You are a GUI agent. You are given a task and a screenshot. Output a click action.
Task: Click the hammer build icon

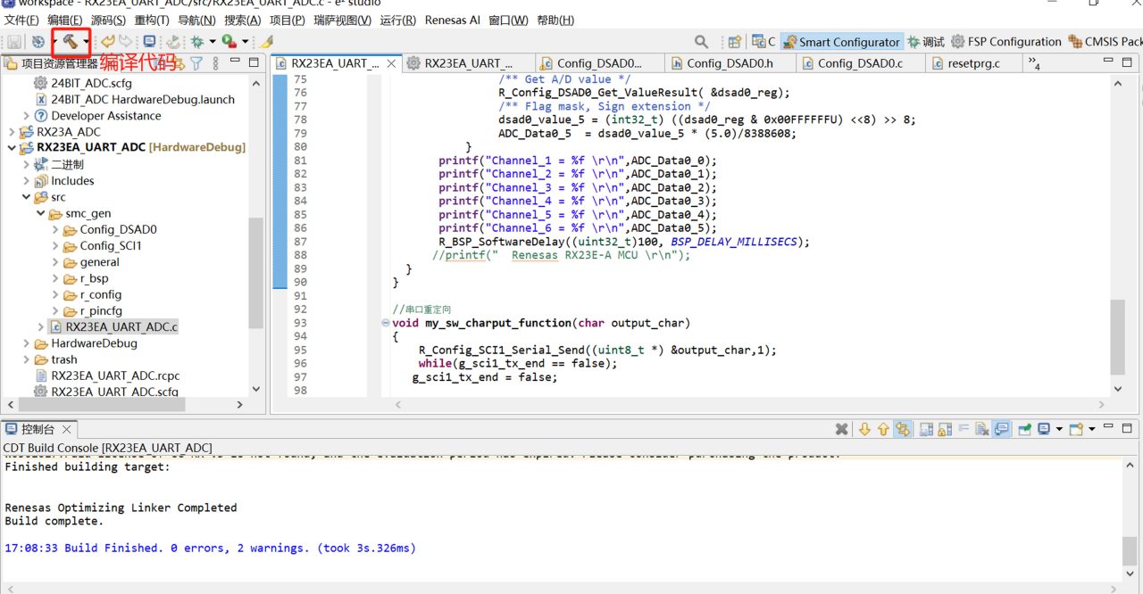[69, 41]
